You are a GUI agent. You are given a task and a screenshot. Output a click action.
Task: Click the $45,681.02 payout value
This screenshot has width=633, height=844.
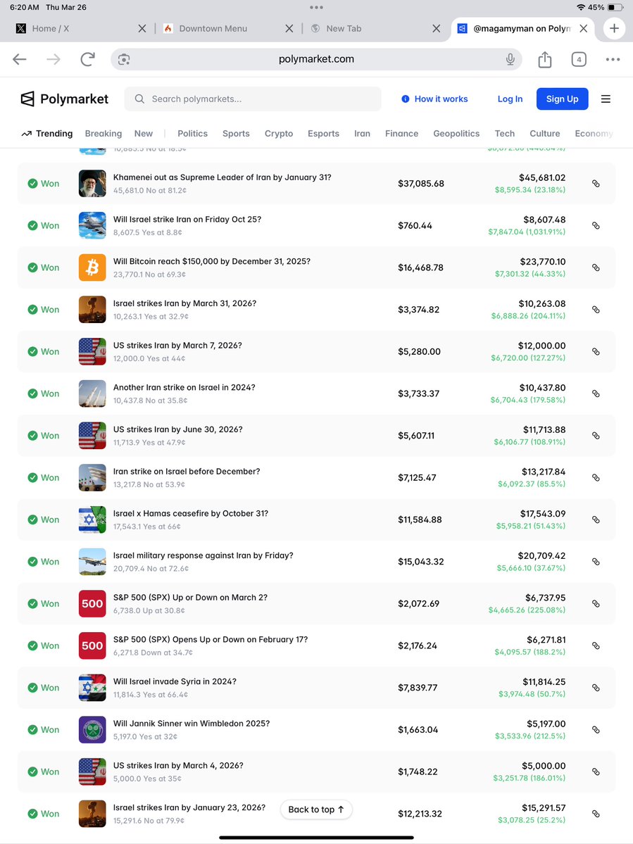pos(542,177)
